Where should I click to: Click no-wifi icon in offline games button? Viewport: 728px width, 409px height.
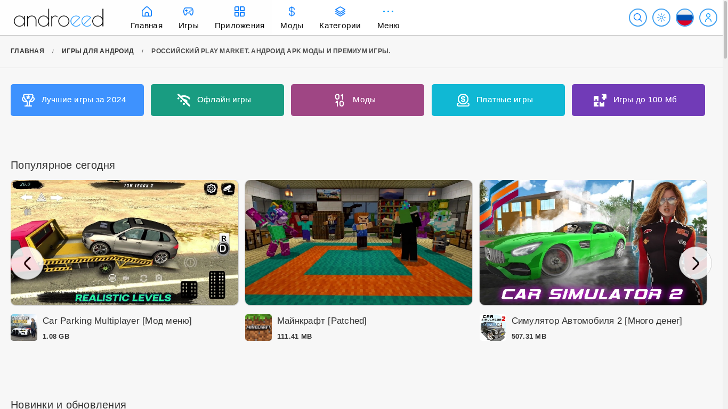pyautogui.click(x=184, y=100)
